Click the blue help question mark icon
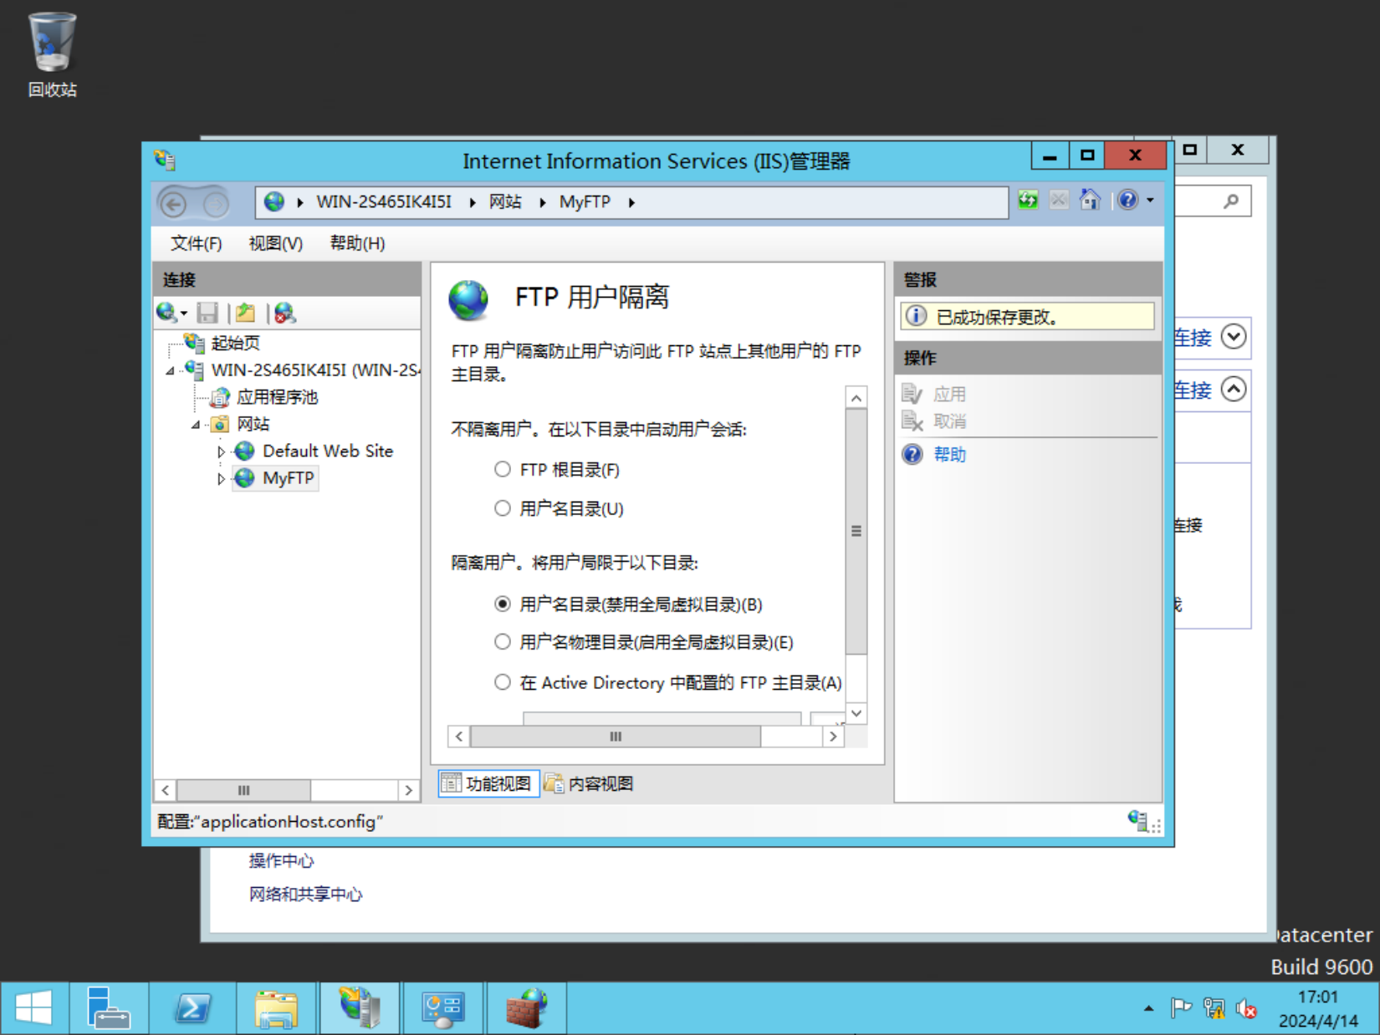 (x=1127, y=200)
